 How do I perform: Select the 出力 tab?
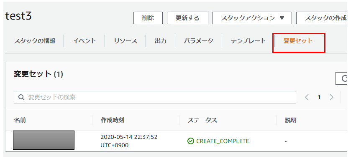161,41
